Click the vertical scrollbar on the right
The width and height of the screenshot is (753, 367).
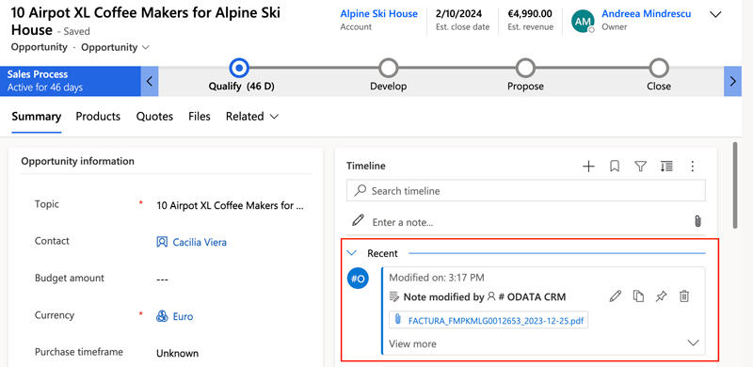click(x=734, y=185)
